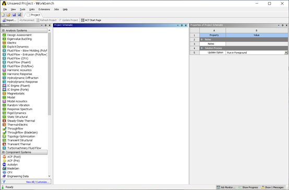Pin the Project Schematic panel

[182, 25]
